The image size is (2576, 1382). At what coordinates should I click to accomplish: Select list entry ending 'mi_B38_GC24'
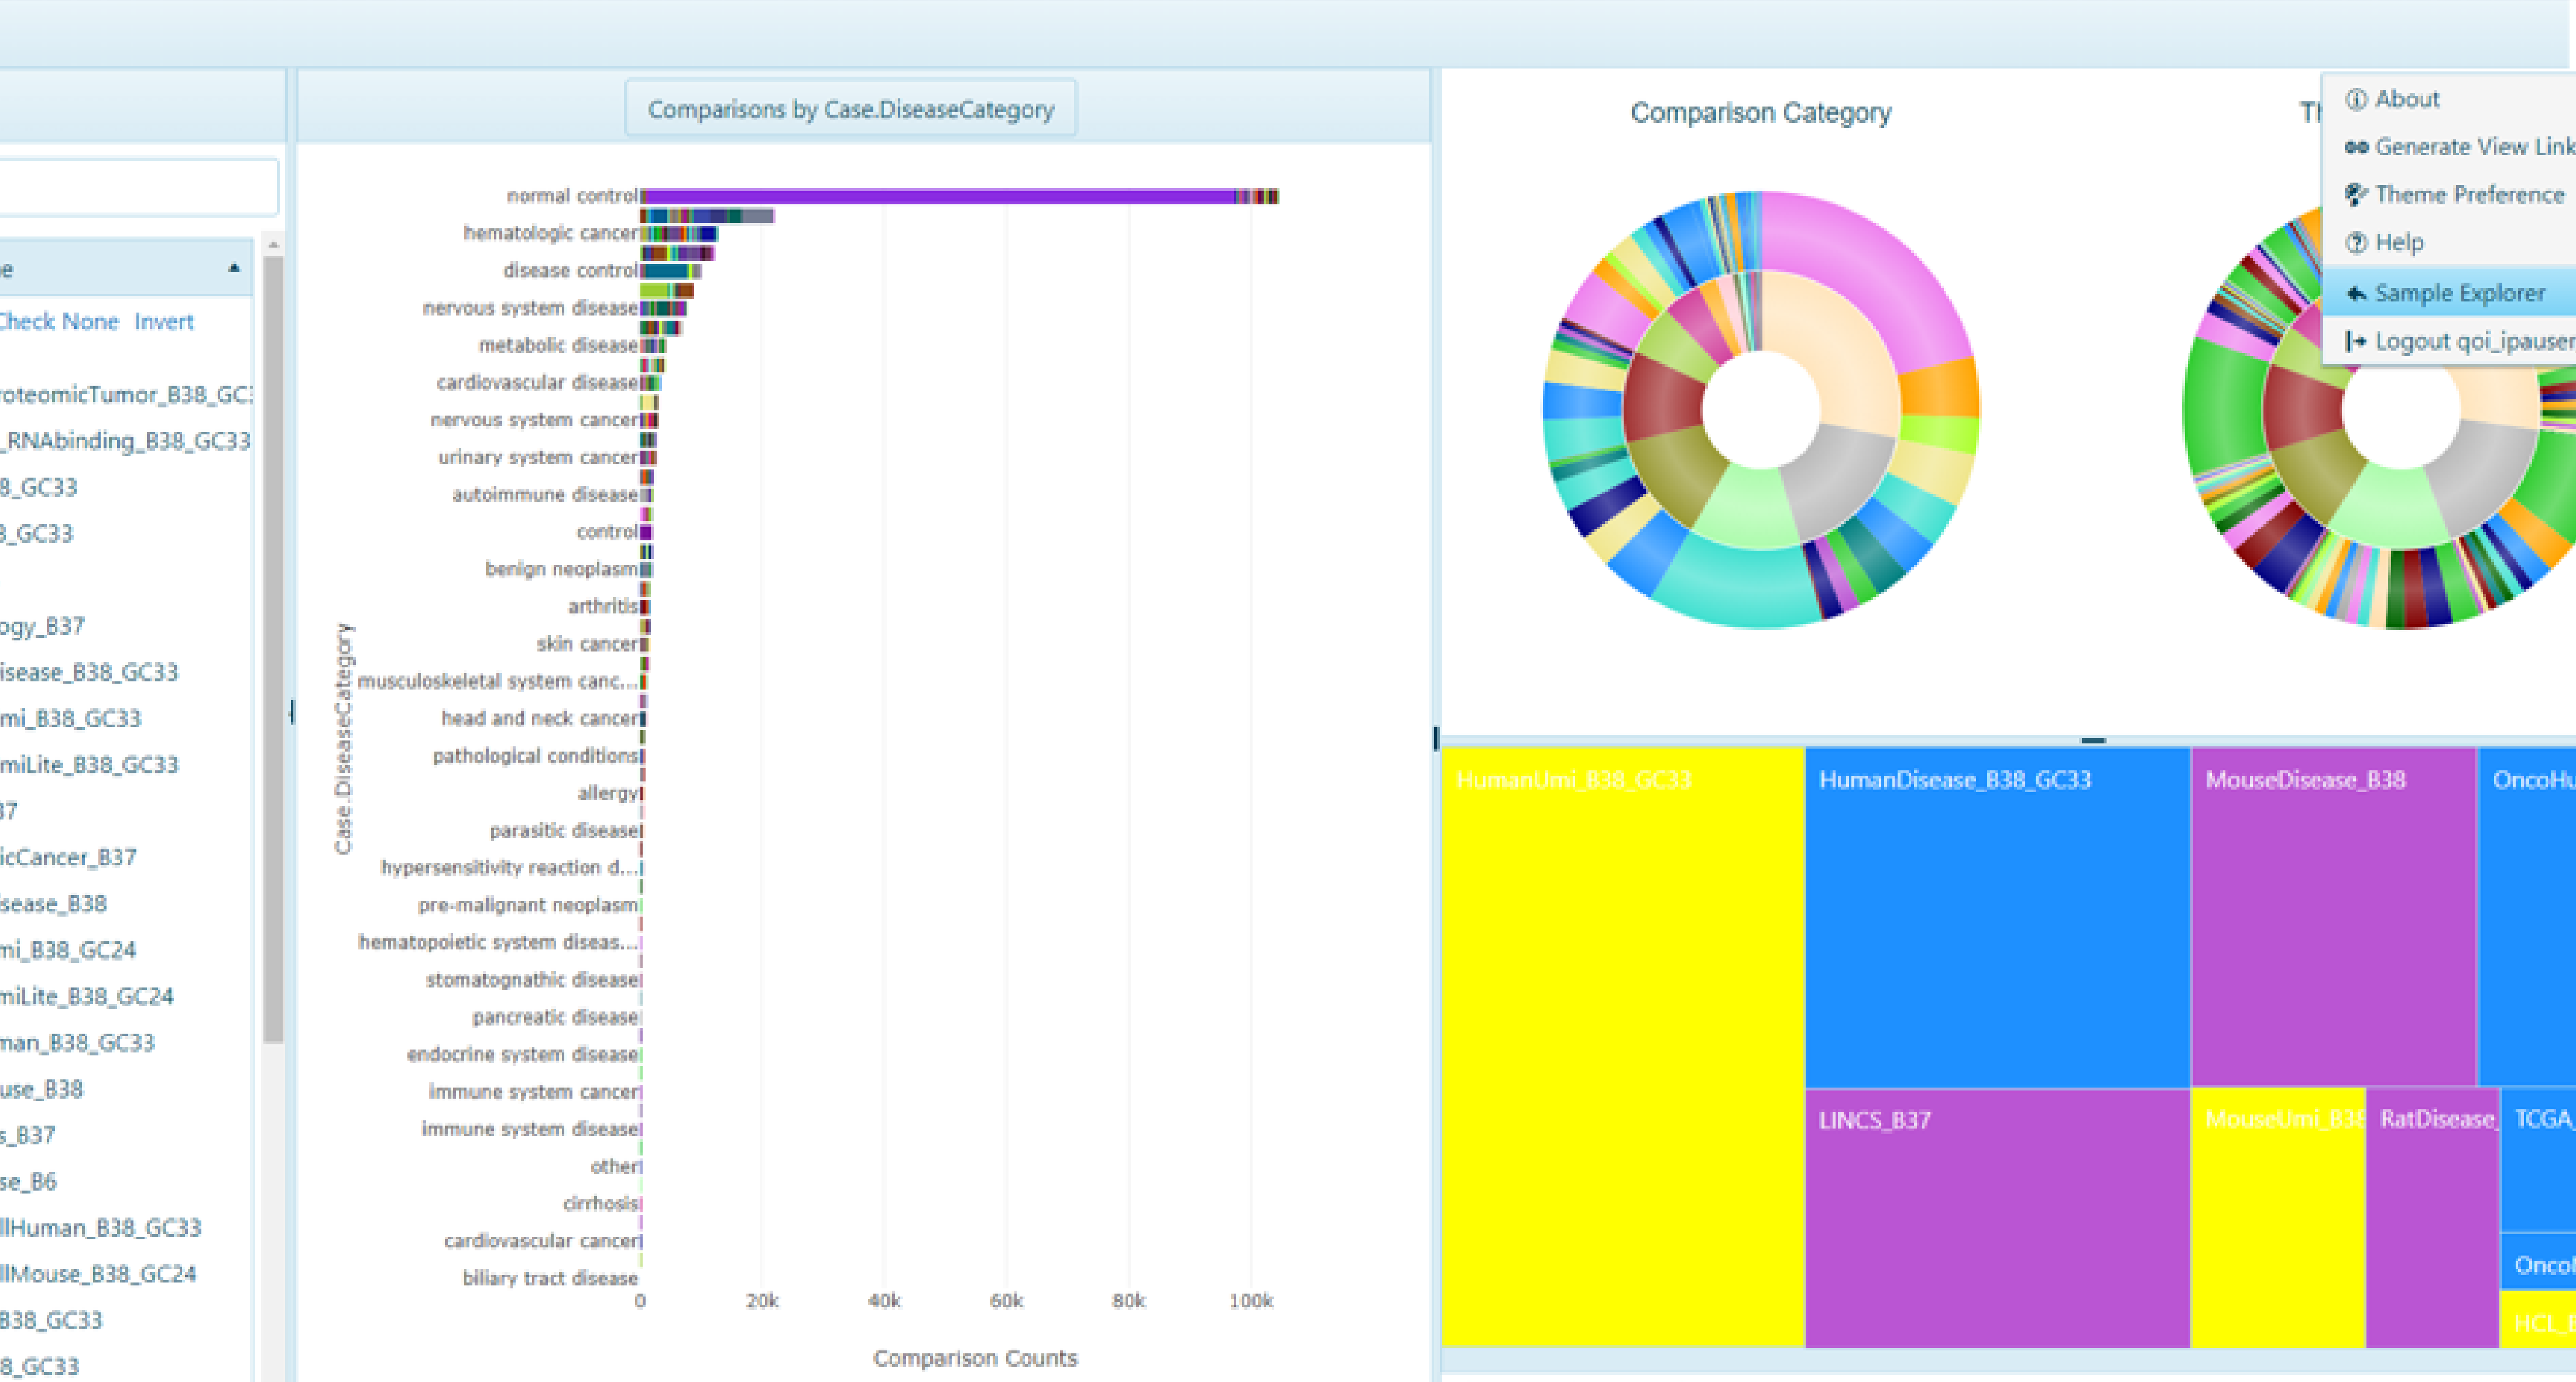(68, 950)
